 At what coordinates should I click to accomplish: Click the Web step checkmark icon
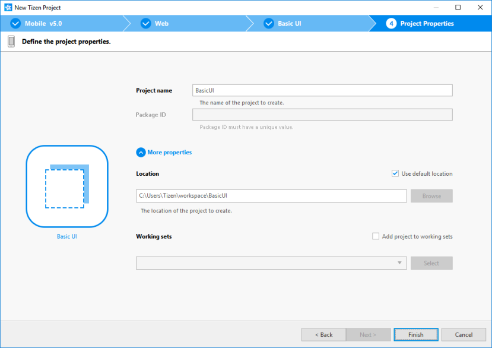pos(145,23)
